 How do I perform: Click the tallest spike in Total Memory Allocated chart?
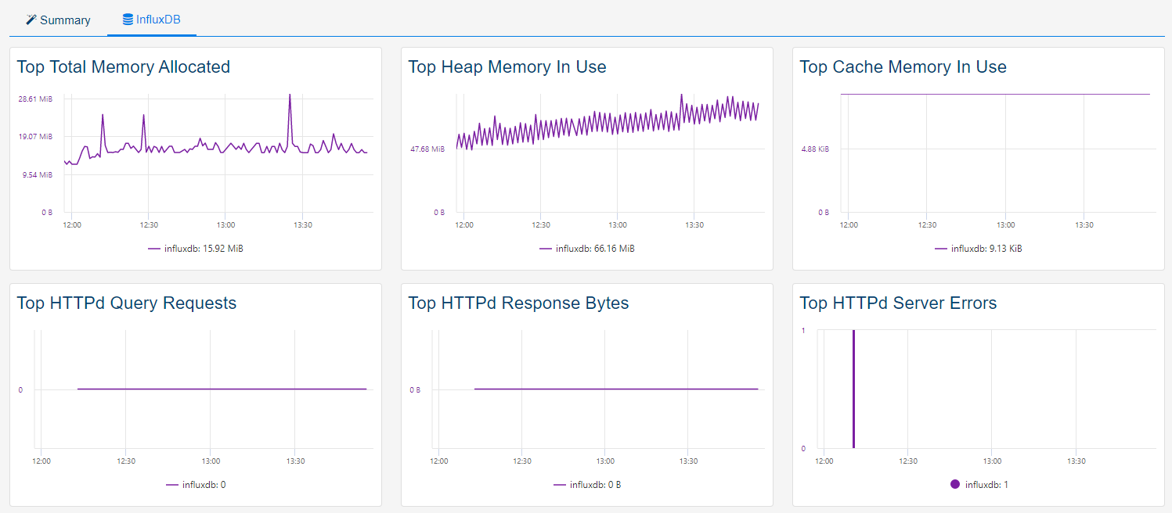coord(290,96)
